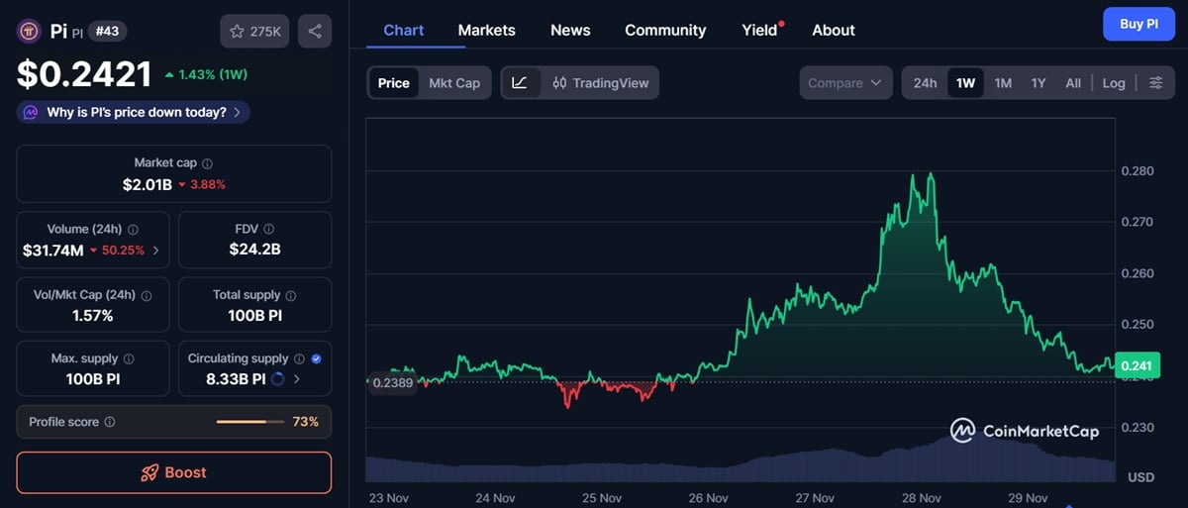Set chart range to 24h
Viewport: 1188px width, 508px height.
[925, 83]
